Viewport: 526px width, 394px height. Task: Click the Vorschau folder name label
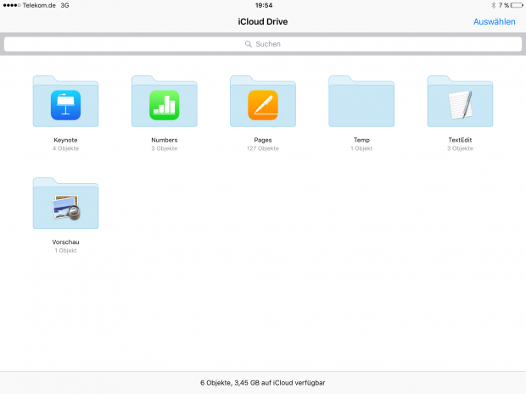click(x=65, y=241)
